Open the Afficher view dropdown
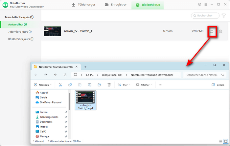Screen dimensions: 230x146 pos(145,85)
